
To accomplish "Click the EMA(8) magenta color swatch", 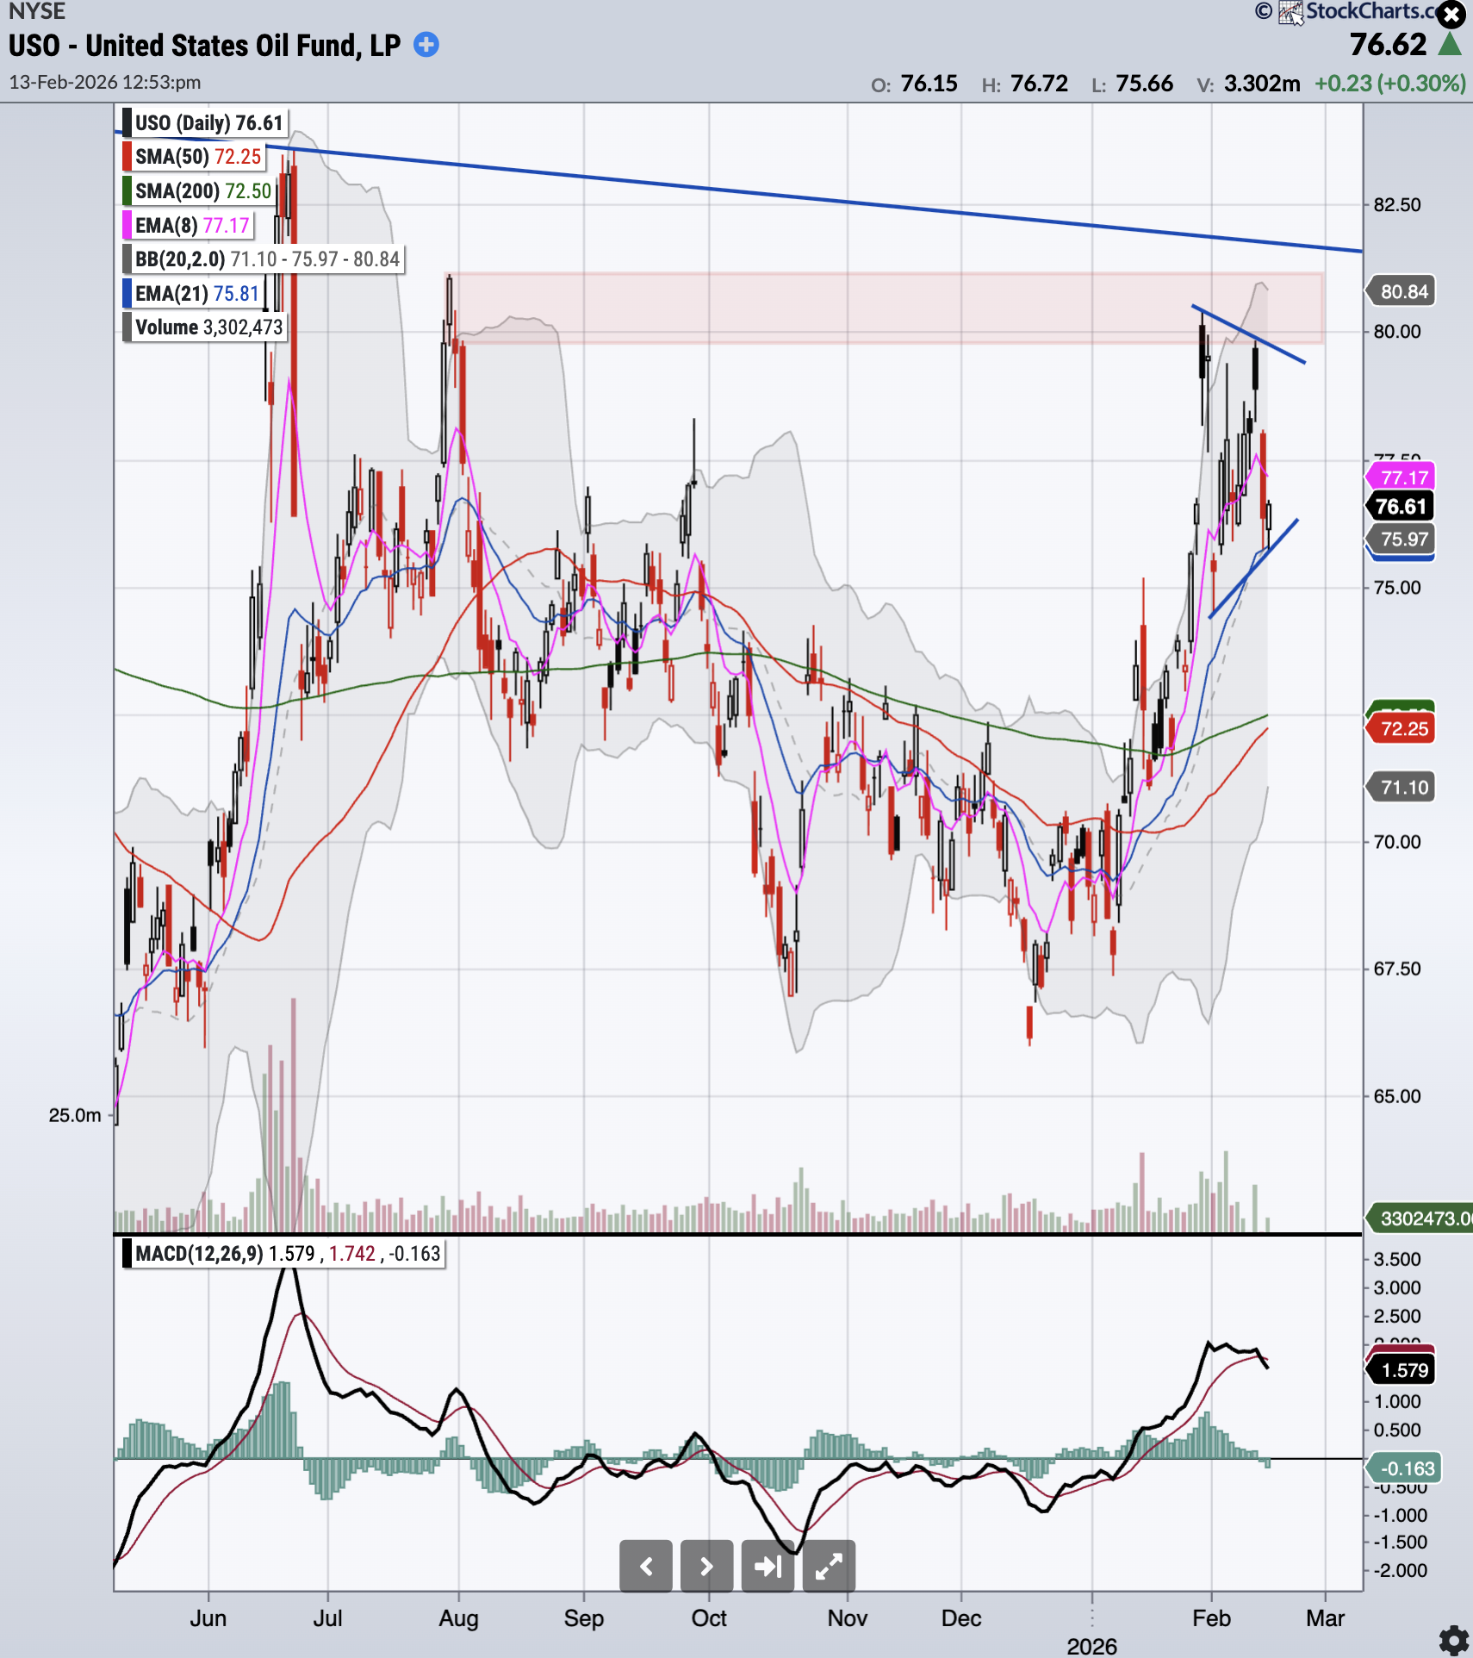I will [x=127, y=226].
